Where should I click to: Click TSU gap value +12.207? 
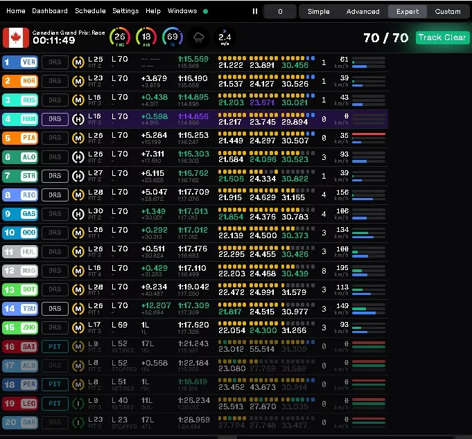pos(156,305)
